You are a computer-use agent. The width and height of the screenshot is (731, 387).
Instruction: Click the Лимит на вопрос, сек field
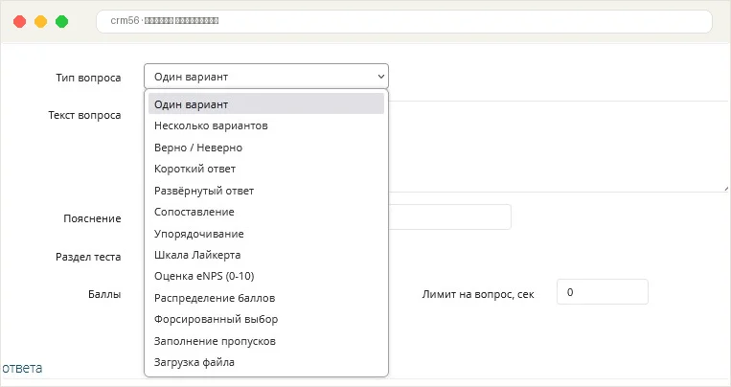tap(603, 292)
